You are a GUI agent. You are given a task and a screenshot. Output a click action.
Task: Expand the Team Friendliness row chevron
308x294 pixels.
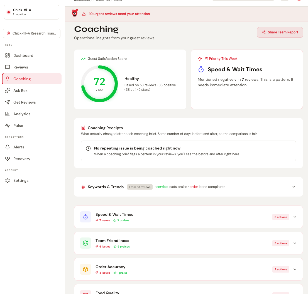295,243
